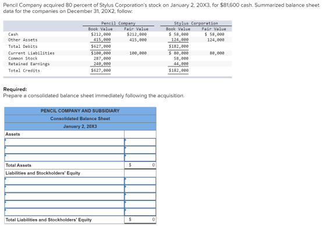Click Stylus Other Assets fair value 124,000

coord(216,40)
